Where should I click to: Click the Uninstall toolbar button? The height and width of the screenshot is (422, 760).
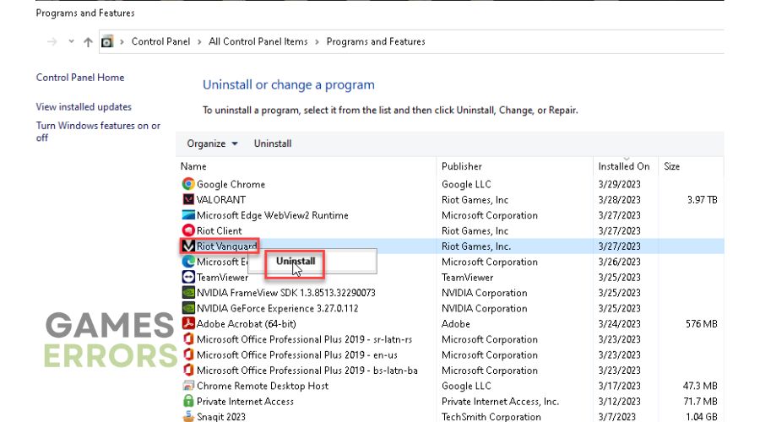point(273,143)
